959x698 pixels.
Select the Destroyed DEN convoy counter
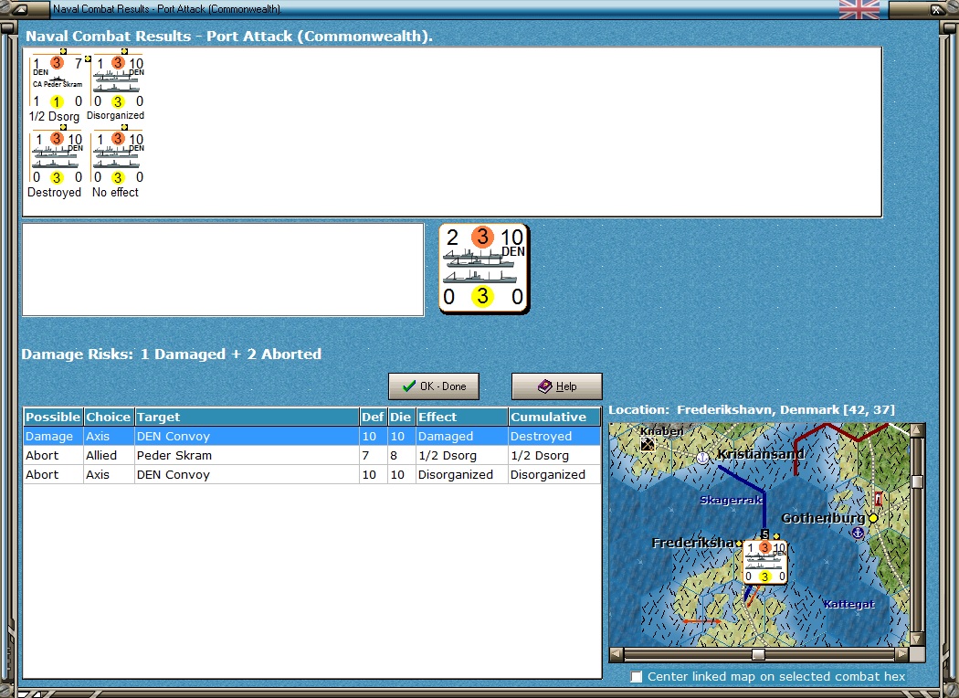(x=57, y=157)
